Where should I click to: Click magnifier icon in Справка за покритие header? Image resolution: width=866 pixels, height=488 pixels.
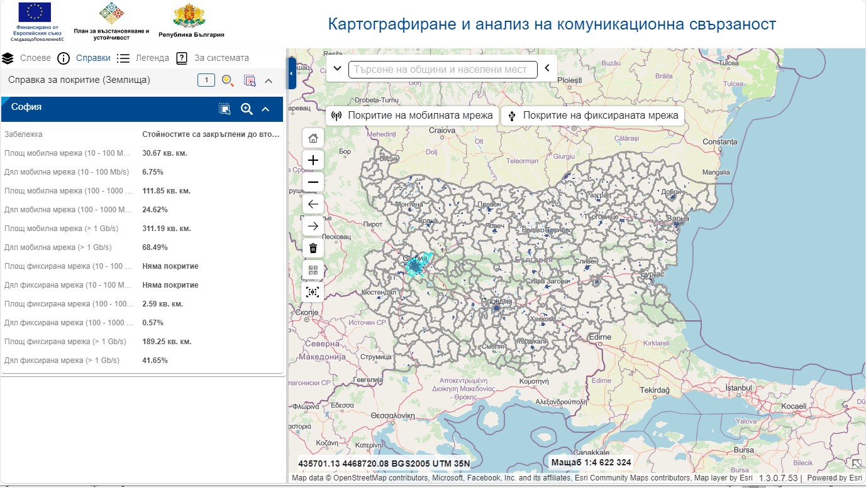228,80
